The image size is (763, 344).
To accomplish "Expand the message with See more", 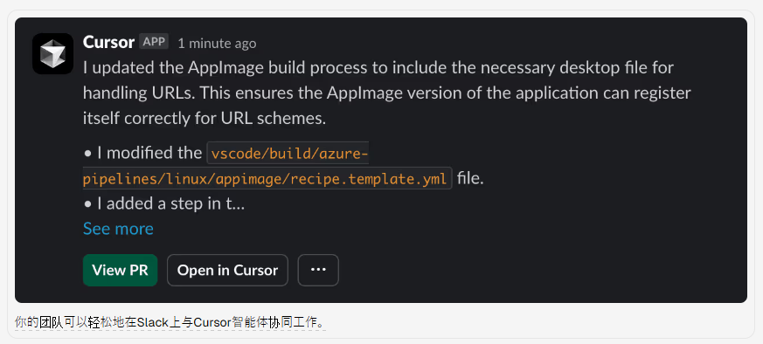I will tap(118, 229).
